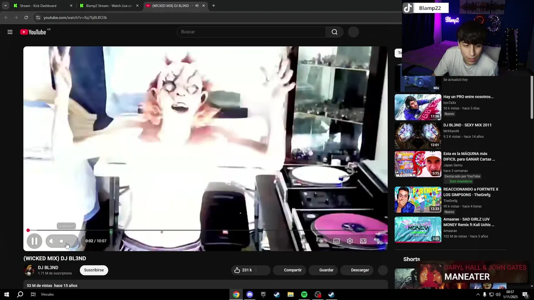Go forward in browser
The image size is (534, 300).
pyautogui.click(x=16, y=17)
